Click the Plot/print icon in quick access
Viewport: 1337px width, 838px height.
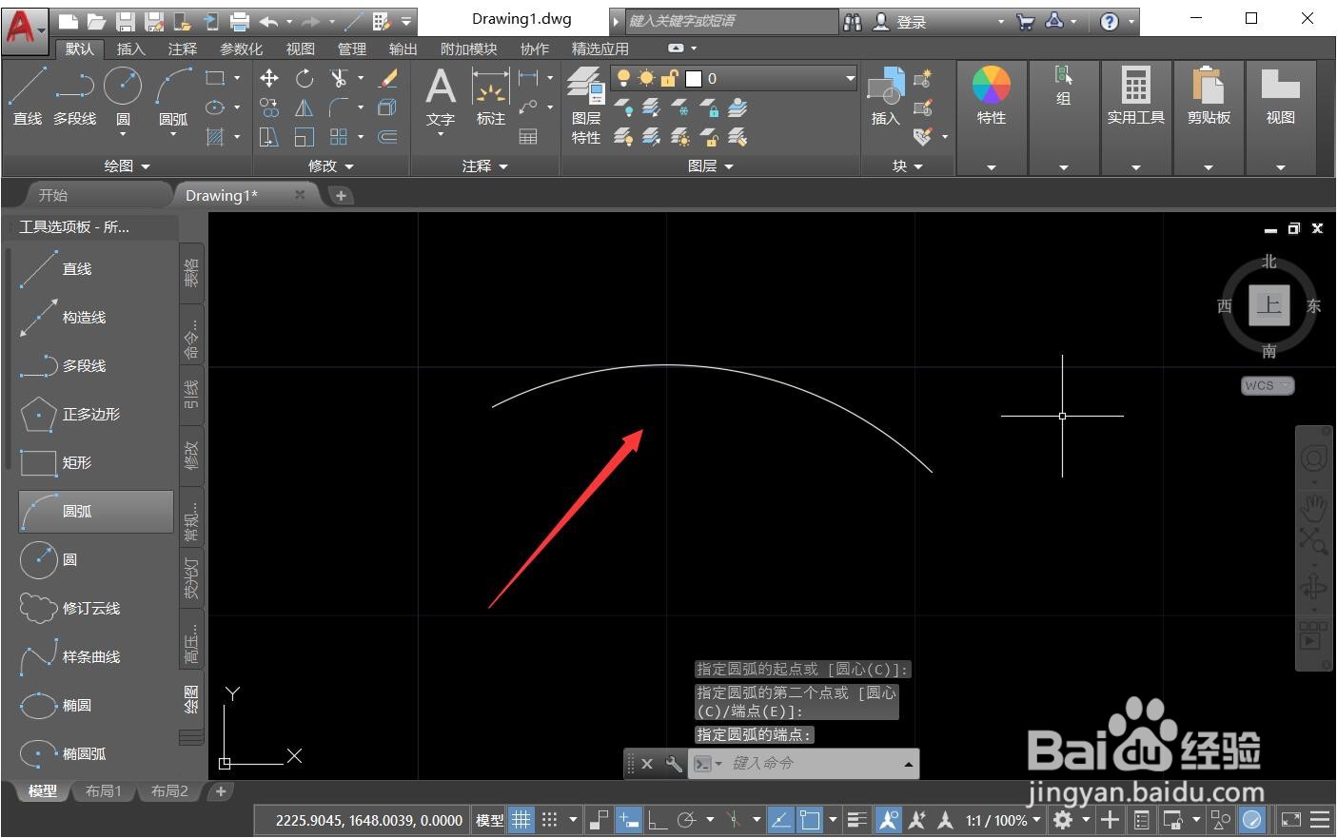[240, 21]
